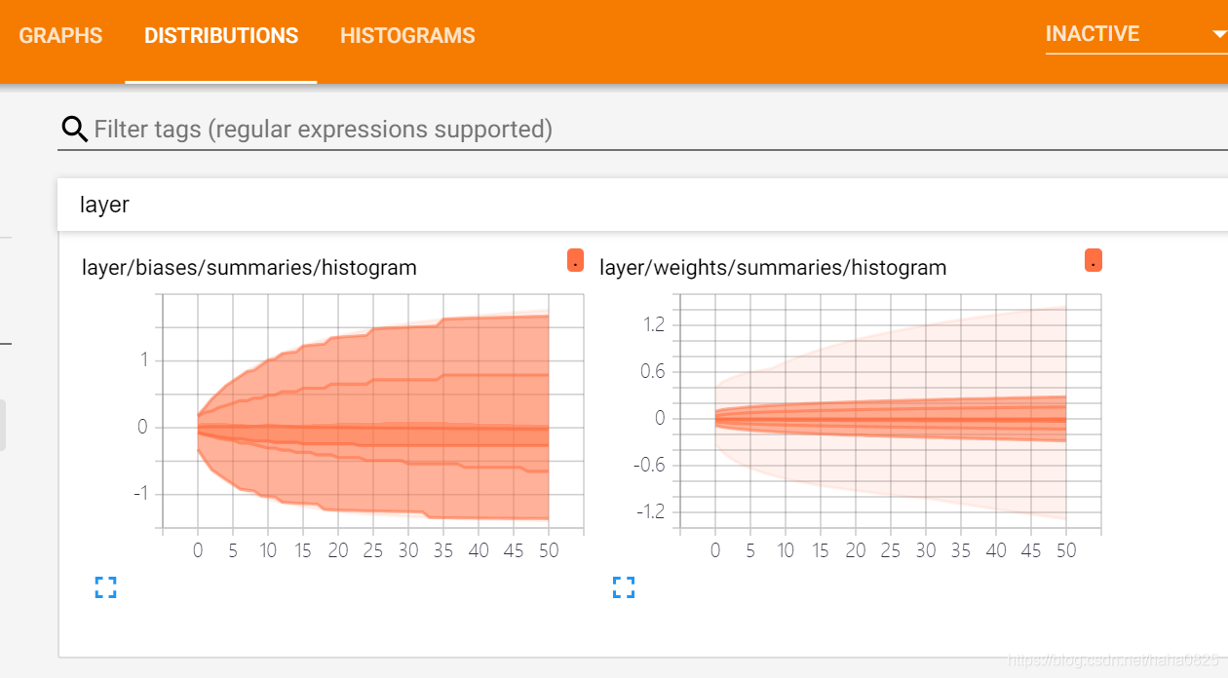The width and height of the screenshot is (1228, 678).
Task: Open the HISTOGRAMS tab
Action: coord(407,36)
